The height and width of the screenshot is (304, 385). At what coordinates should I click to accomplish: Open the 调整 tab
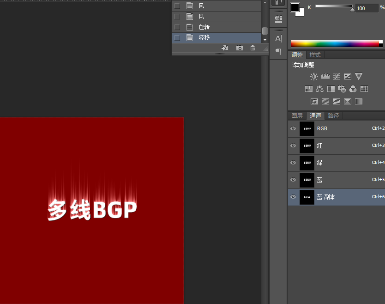297,55
